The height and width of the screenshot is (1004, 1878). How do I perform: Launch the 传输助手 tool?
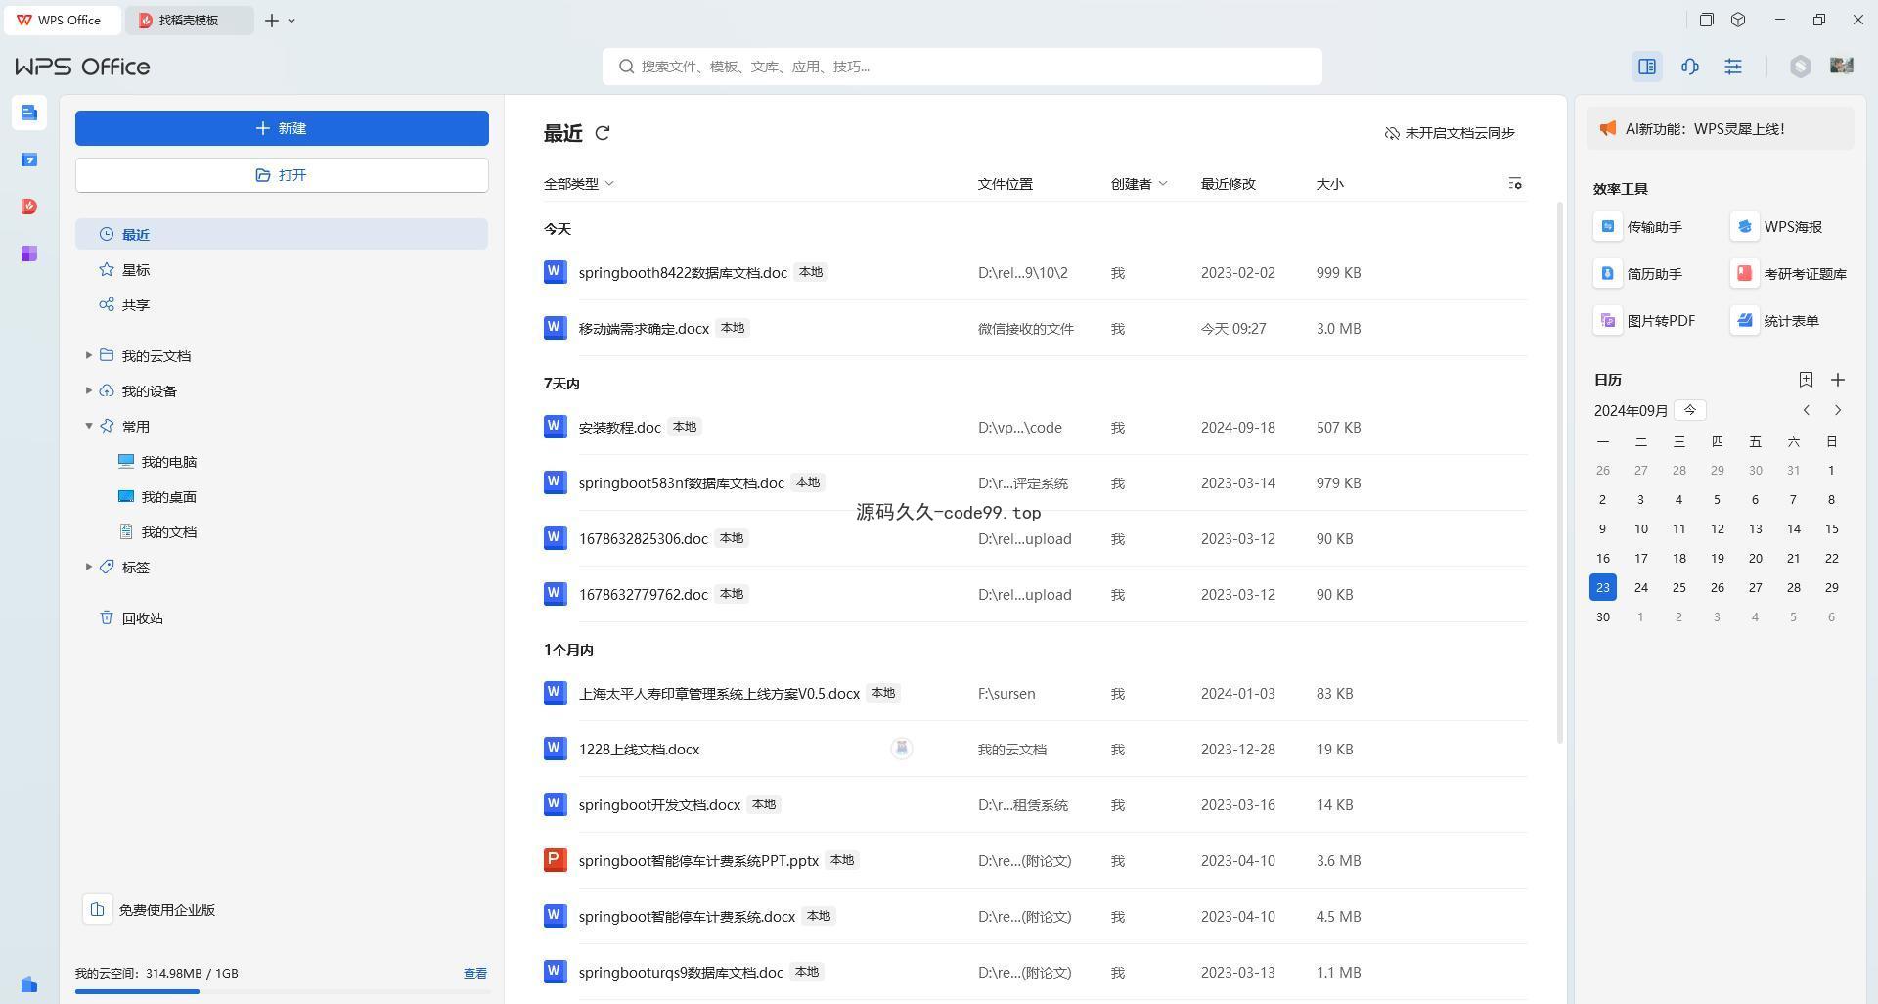pyautogui.click(x=1638, y=227)
